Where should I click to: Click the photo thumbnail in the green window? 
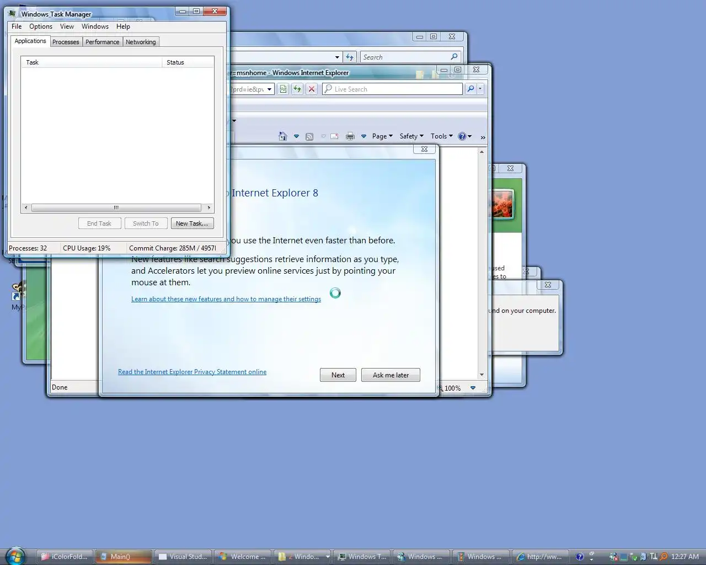pyautogui.click(x=501, y=204)
